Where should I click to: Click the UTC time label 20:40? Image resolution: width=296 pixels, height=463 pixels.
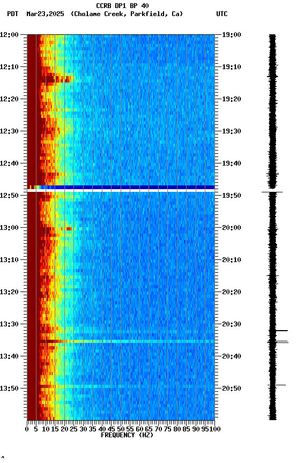tap(232, 357)
